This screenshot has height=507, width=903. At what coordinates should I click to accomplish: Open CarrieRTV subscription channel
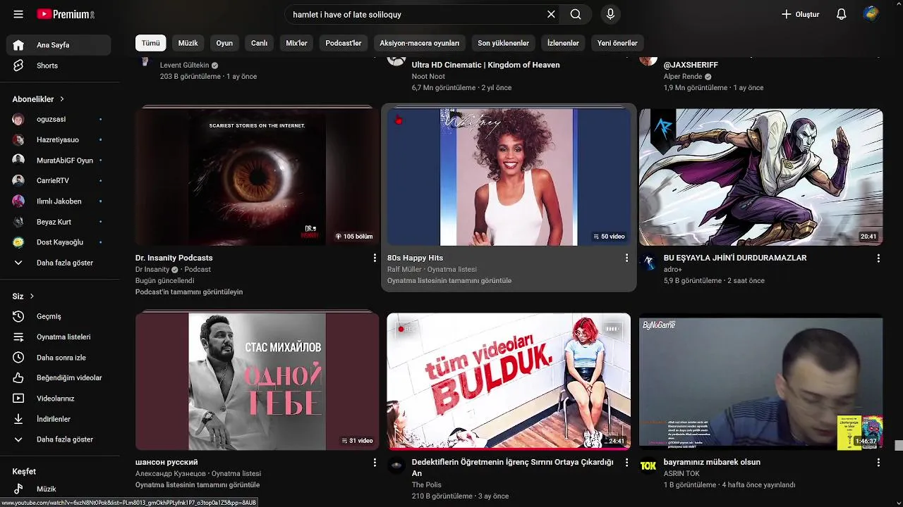tap(59, 181)
